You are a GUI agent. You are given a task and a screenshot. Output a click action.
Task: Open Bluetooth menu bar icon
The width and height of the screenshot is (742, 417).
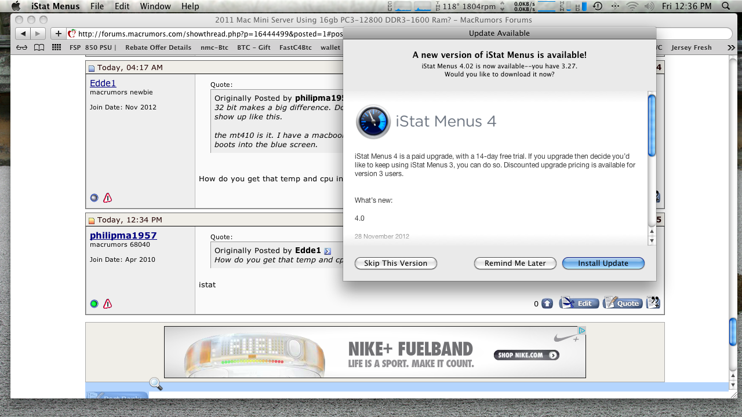(x=615, y=6)
